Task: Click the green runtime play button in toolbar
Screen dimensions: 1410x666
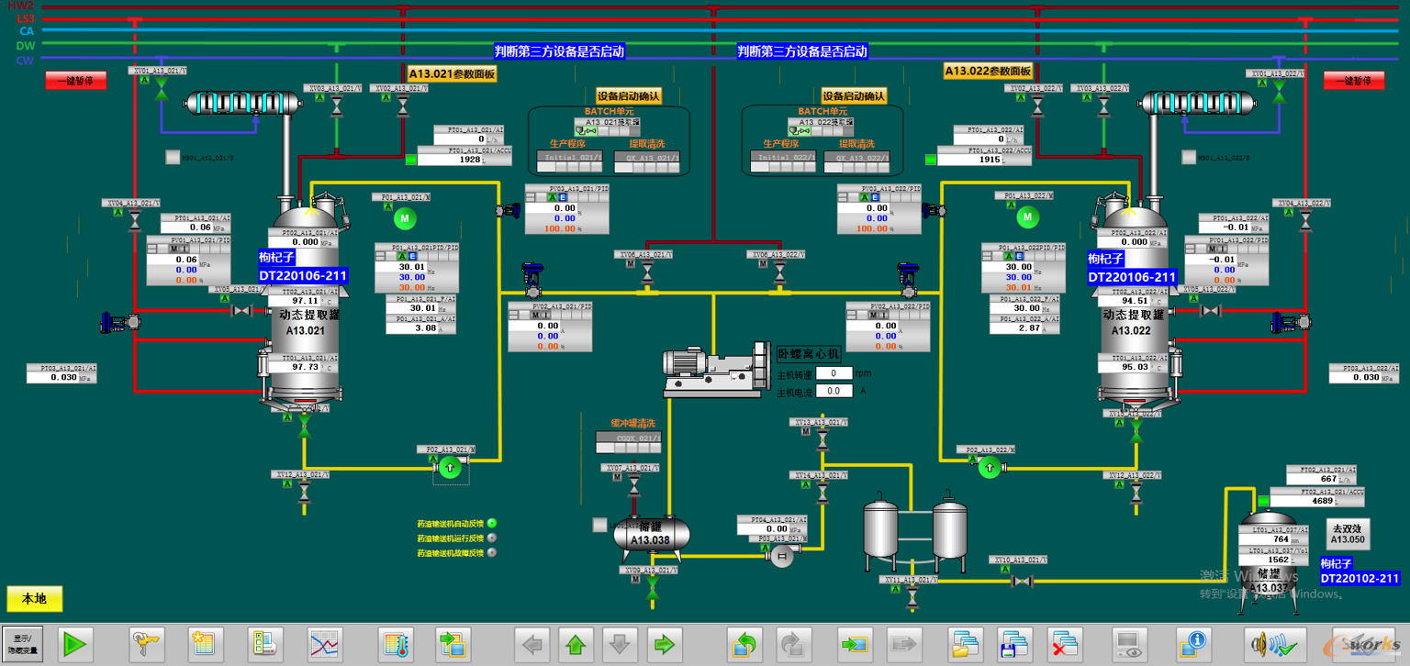Action: (74, 644)
